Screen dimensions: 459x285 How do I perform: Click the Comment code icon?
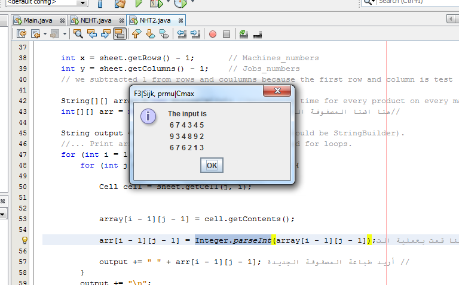(244, 34)
